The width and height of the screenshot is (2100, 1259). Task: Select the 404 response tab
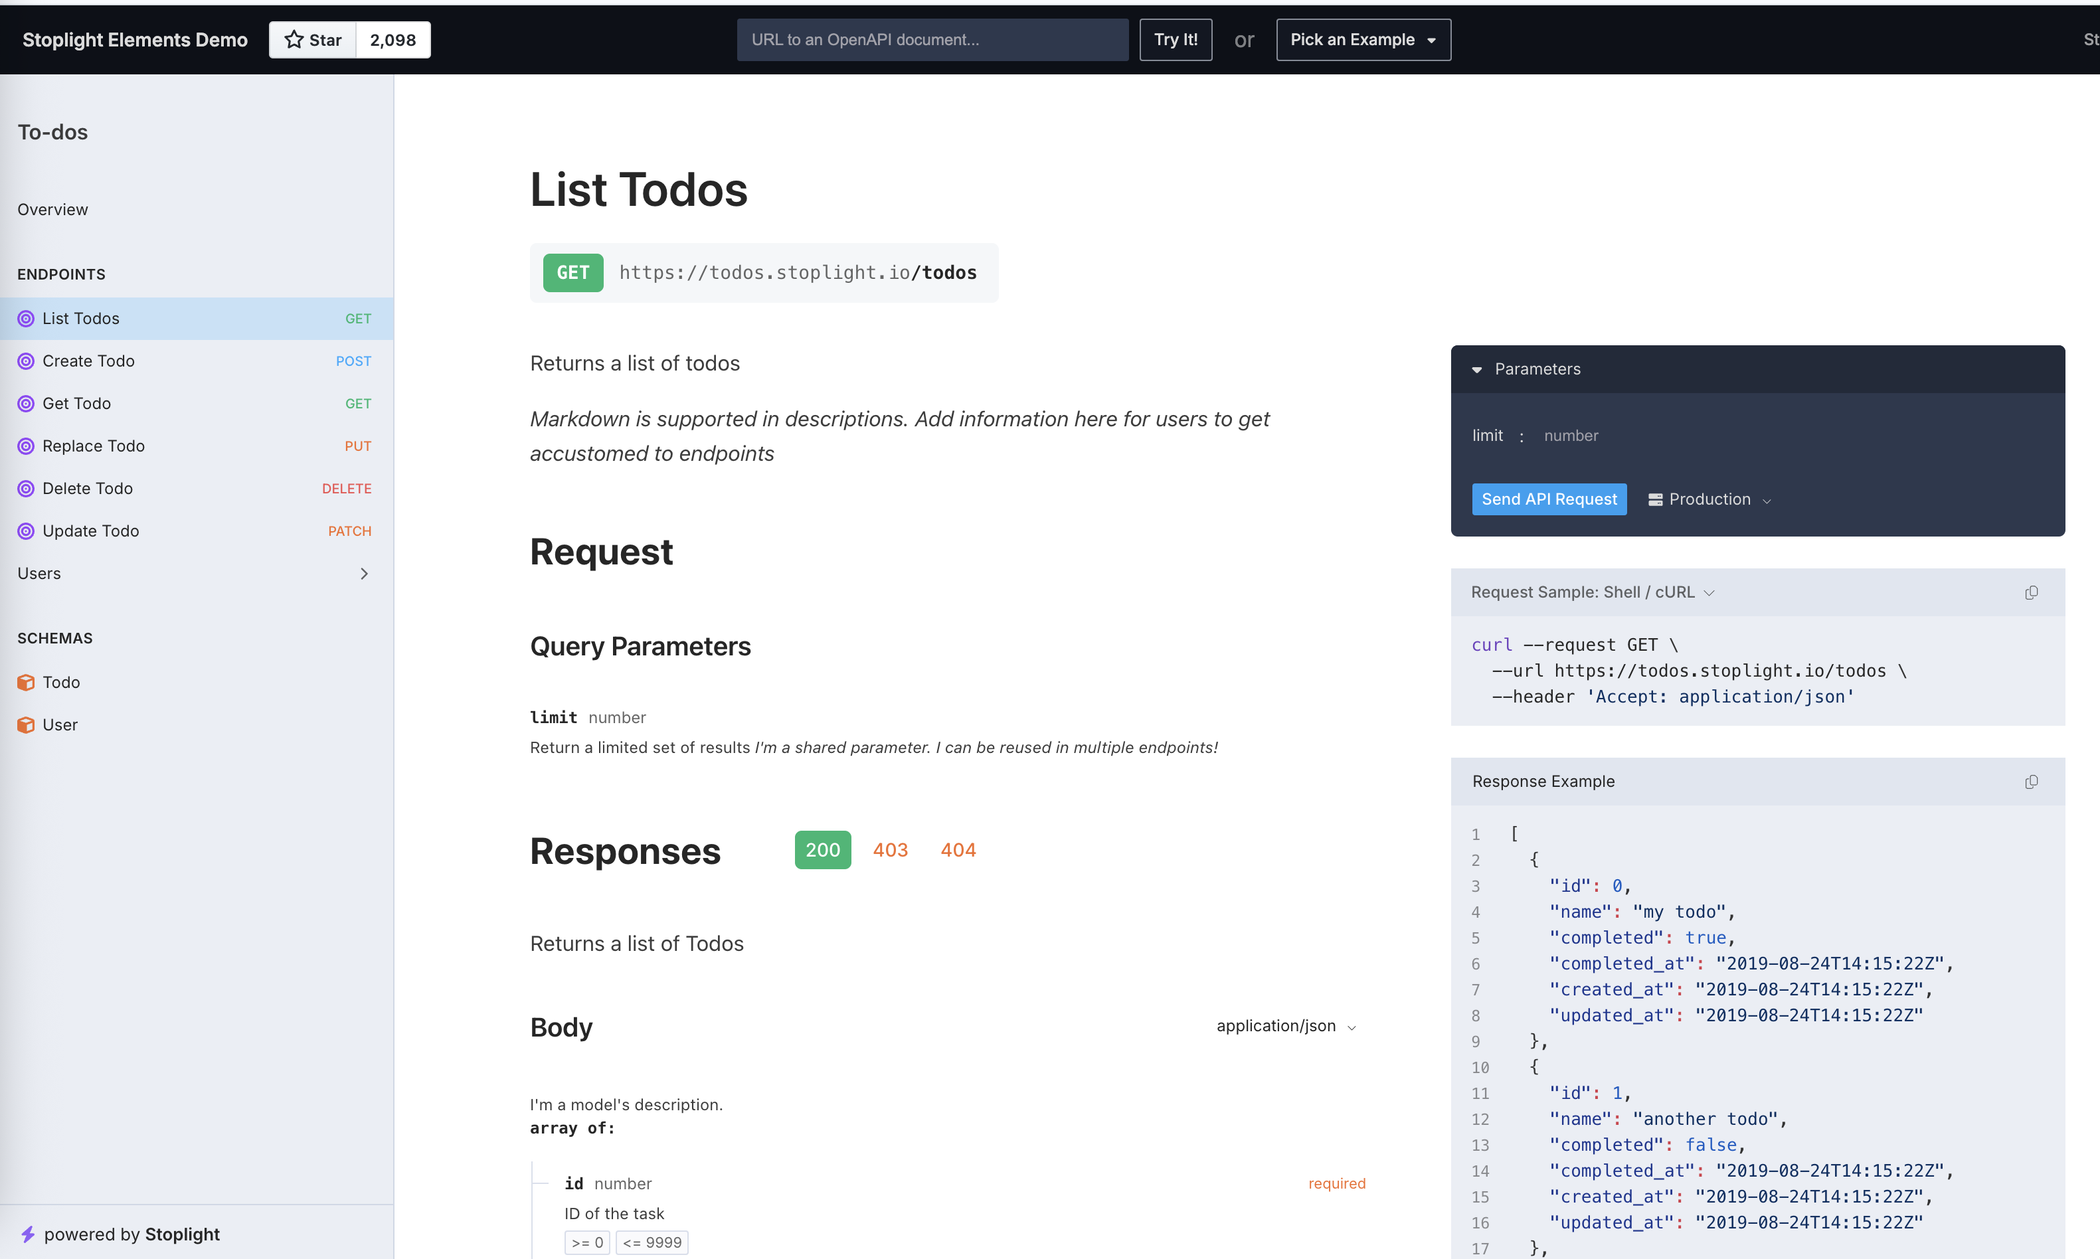pos(958,850)
